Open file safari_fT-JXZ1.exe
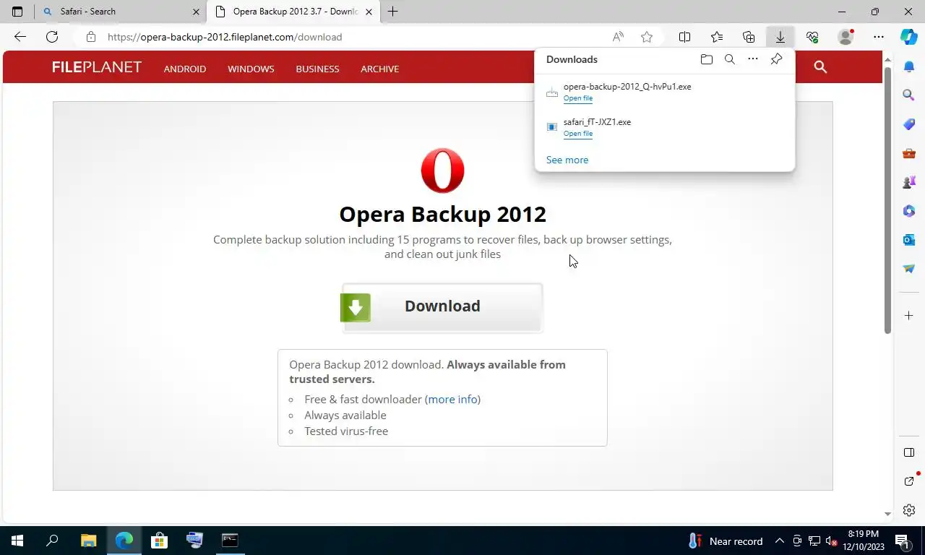The image size is (925, 555). point(578,134)
